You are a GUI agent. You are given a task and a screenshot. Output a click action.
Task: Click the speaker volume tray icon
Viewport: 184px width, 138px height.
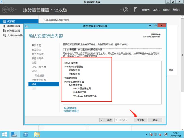tap(160, 135)
